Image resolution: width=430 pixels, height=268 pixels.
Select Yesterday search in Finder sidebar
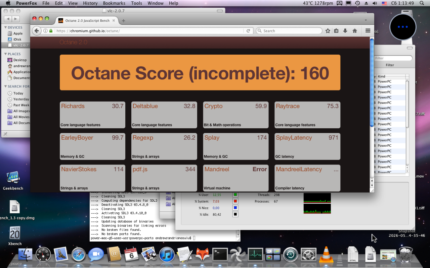(x=21, y=99)
